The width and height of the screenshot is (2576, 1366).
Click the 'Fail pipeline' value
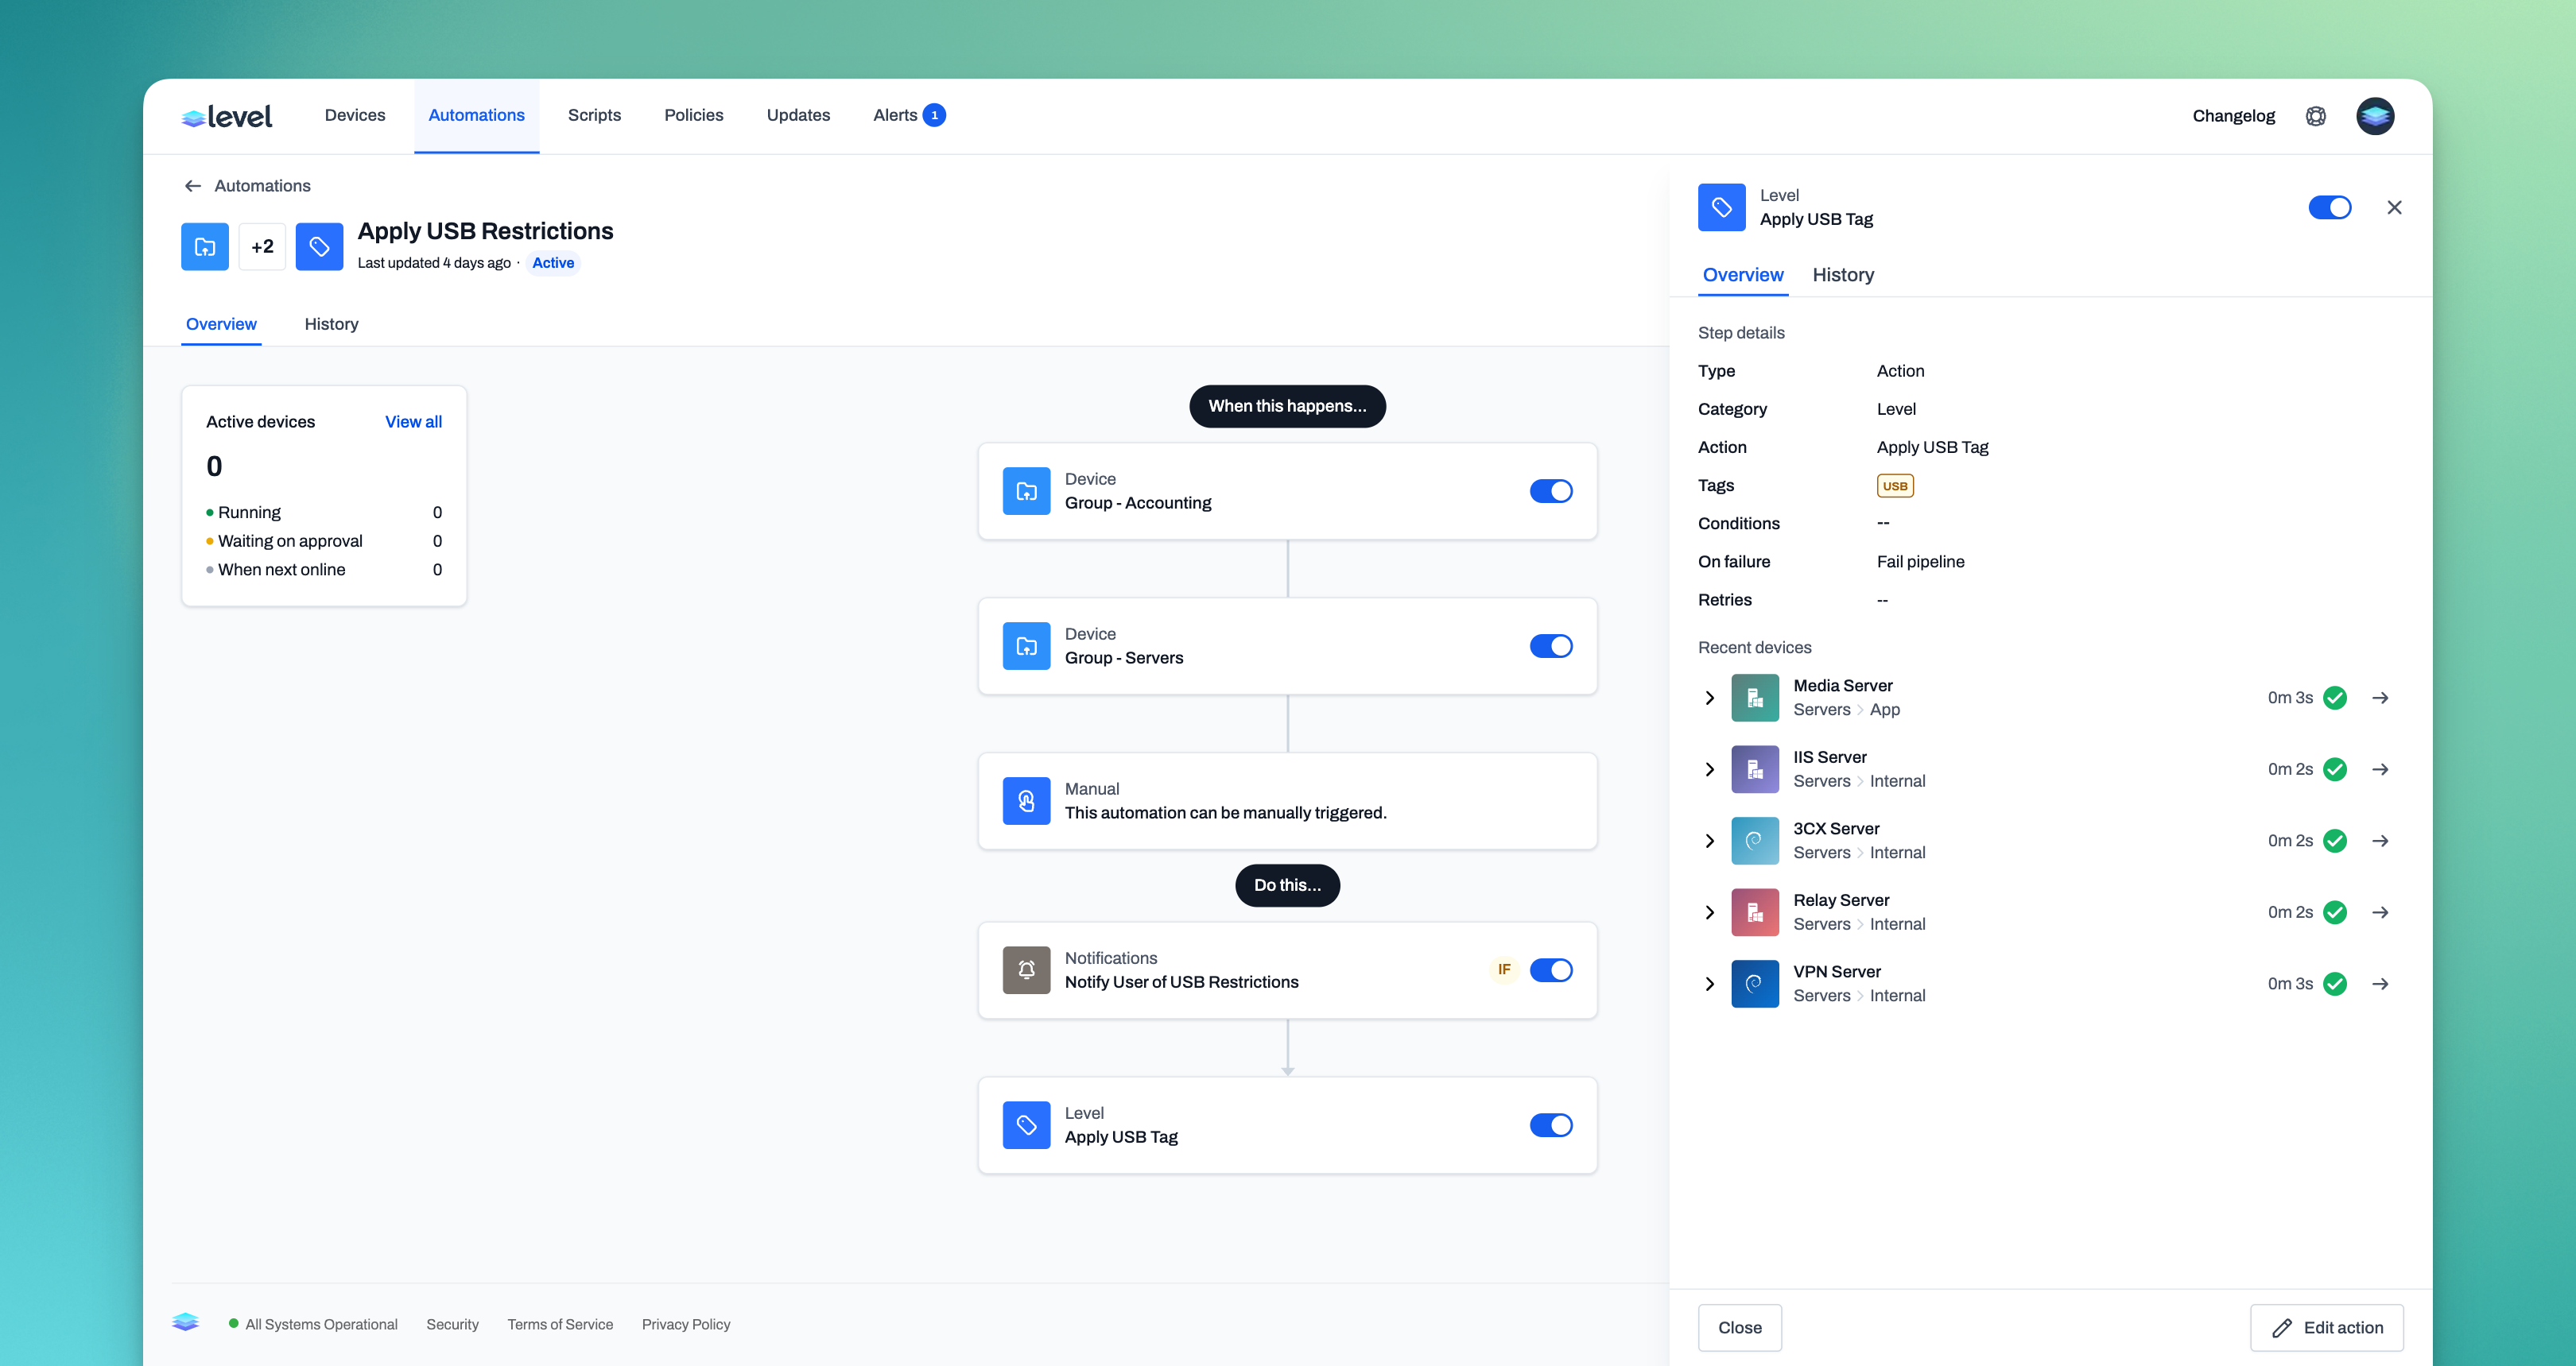pos(1920,562)
